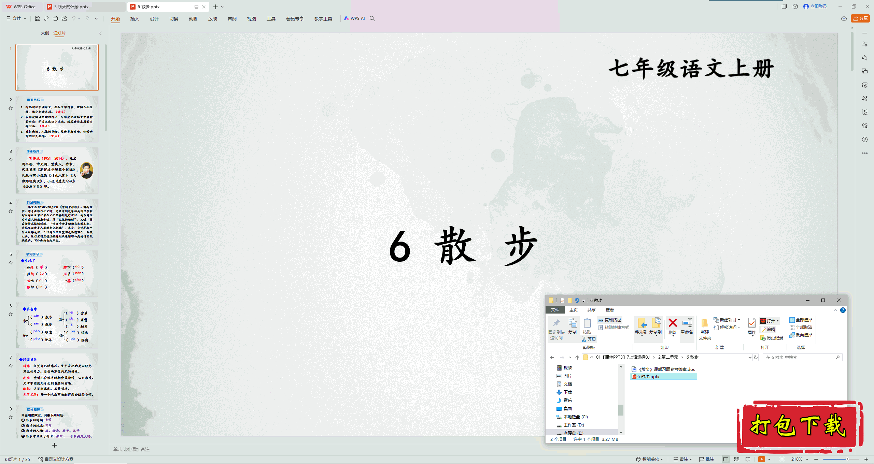Click the Explorer refresh icon by address bar
The width and height of the screenshot is (874, 464).
(756, 358)
